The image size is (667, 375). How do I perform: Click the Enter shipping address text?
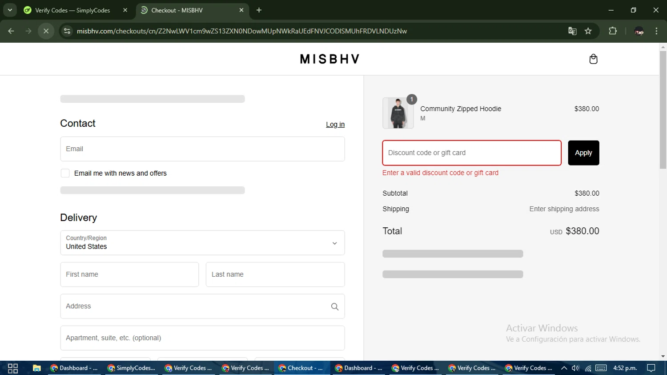(564, 209)
